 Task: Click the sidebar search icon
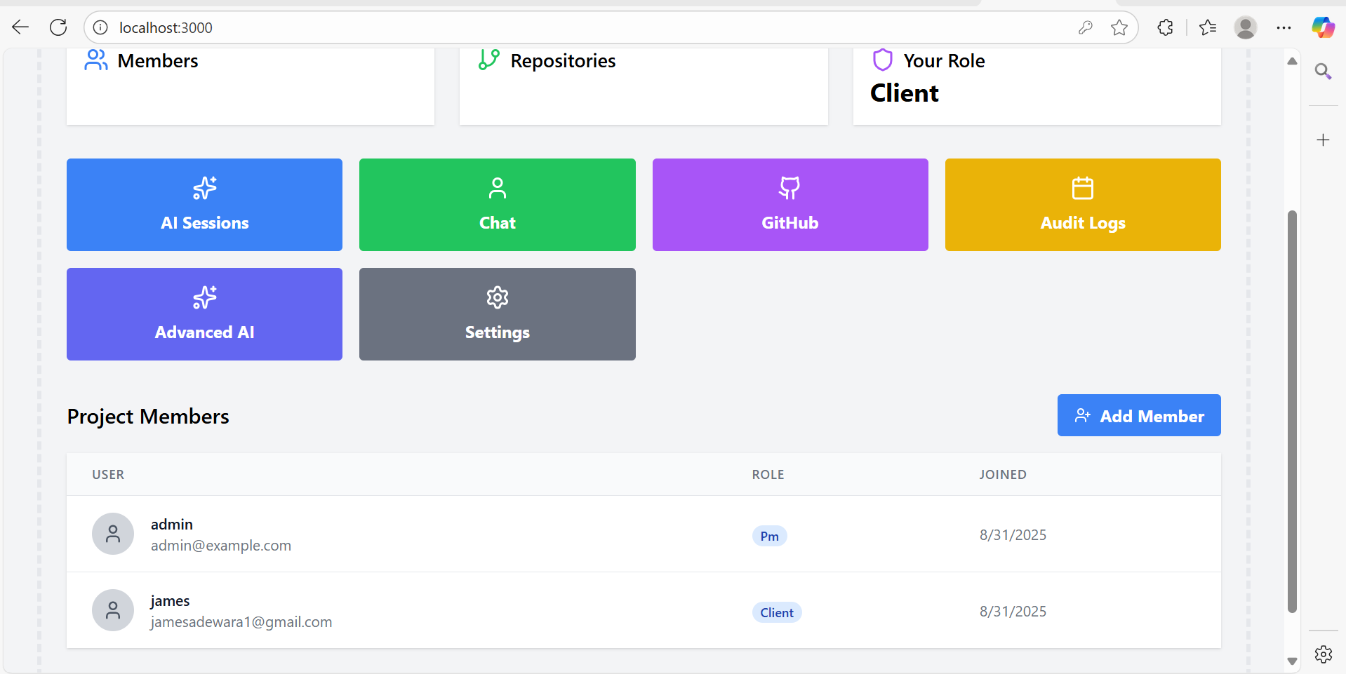click(1323, 71)
